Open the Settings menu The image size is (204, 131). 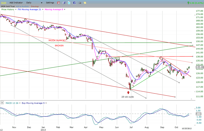pos(50,3)
